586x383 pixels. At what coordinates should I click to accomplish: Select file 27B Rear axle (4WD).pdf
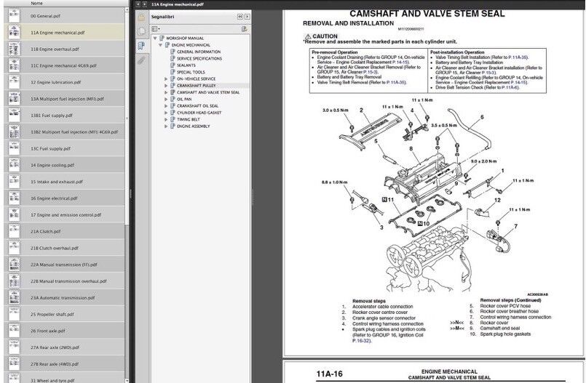64,364
